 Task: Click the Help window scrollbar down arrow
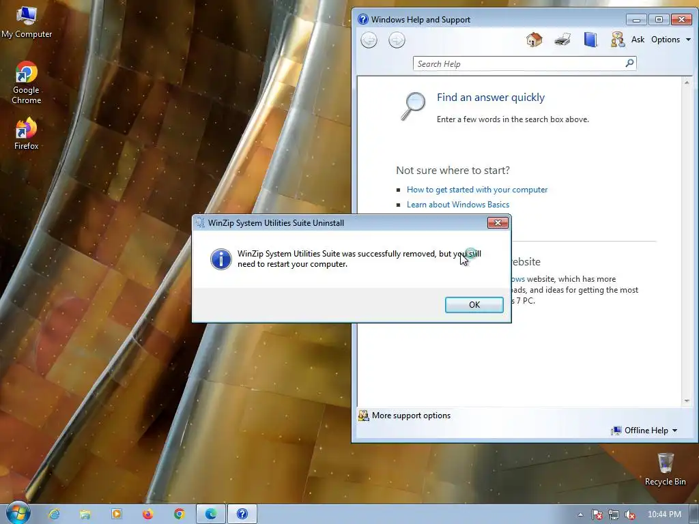click(687, 401)
